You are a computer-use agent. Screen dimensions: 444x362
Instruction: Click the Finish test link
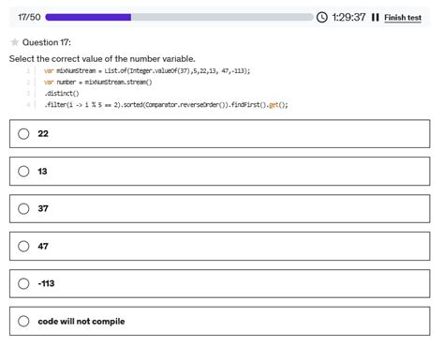click(403, 18)
